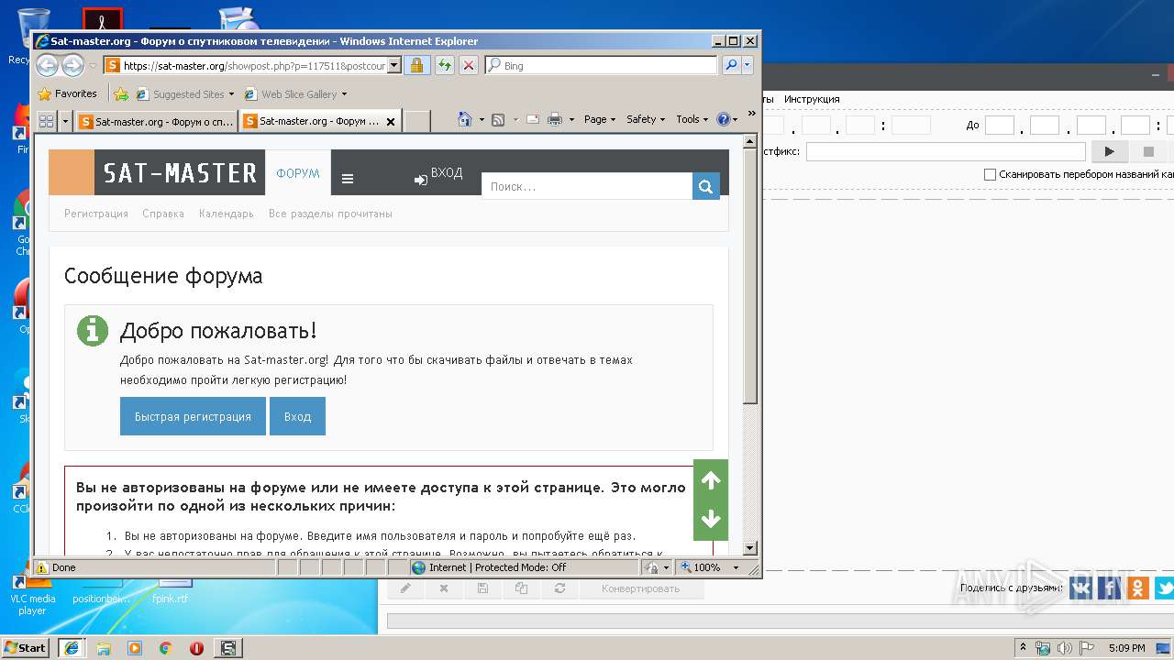Screen dimensions: 1174x660
Task: Click the Регистрация navigation link
Action: click(96, 214)
